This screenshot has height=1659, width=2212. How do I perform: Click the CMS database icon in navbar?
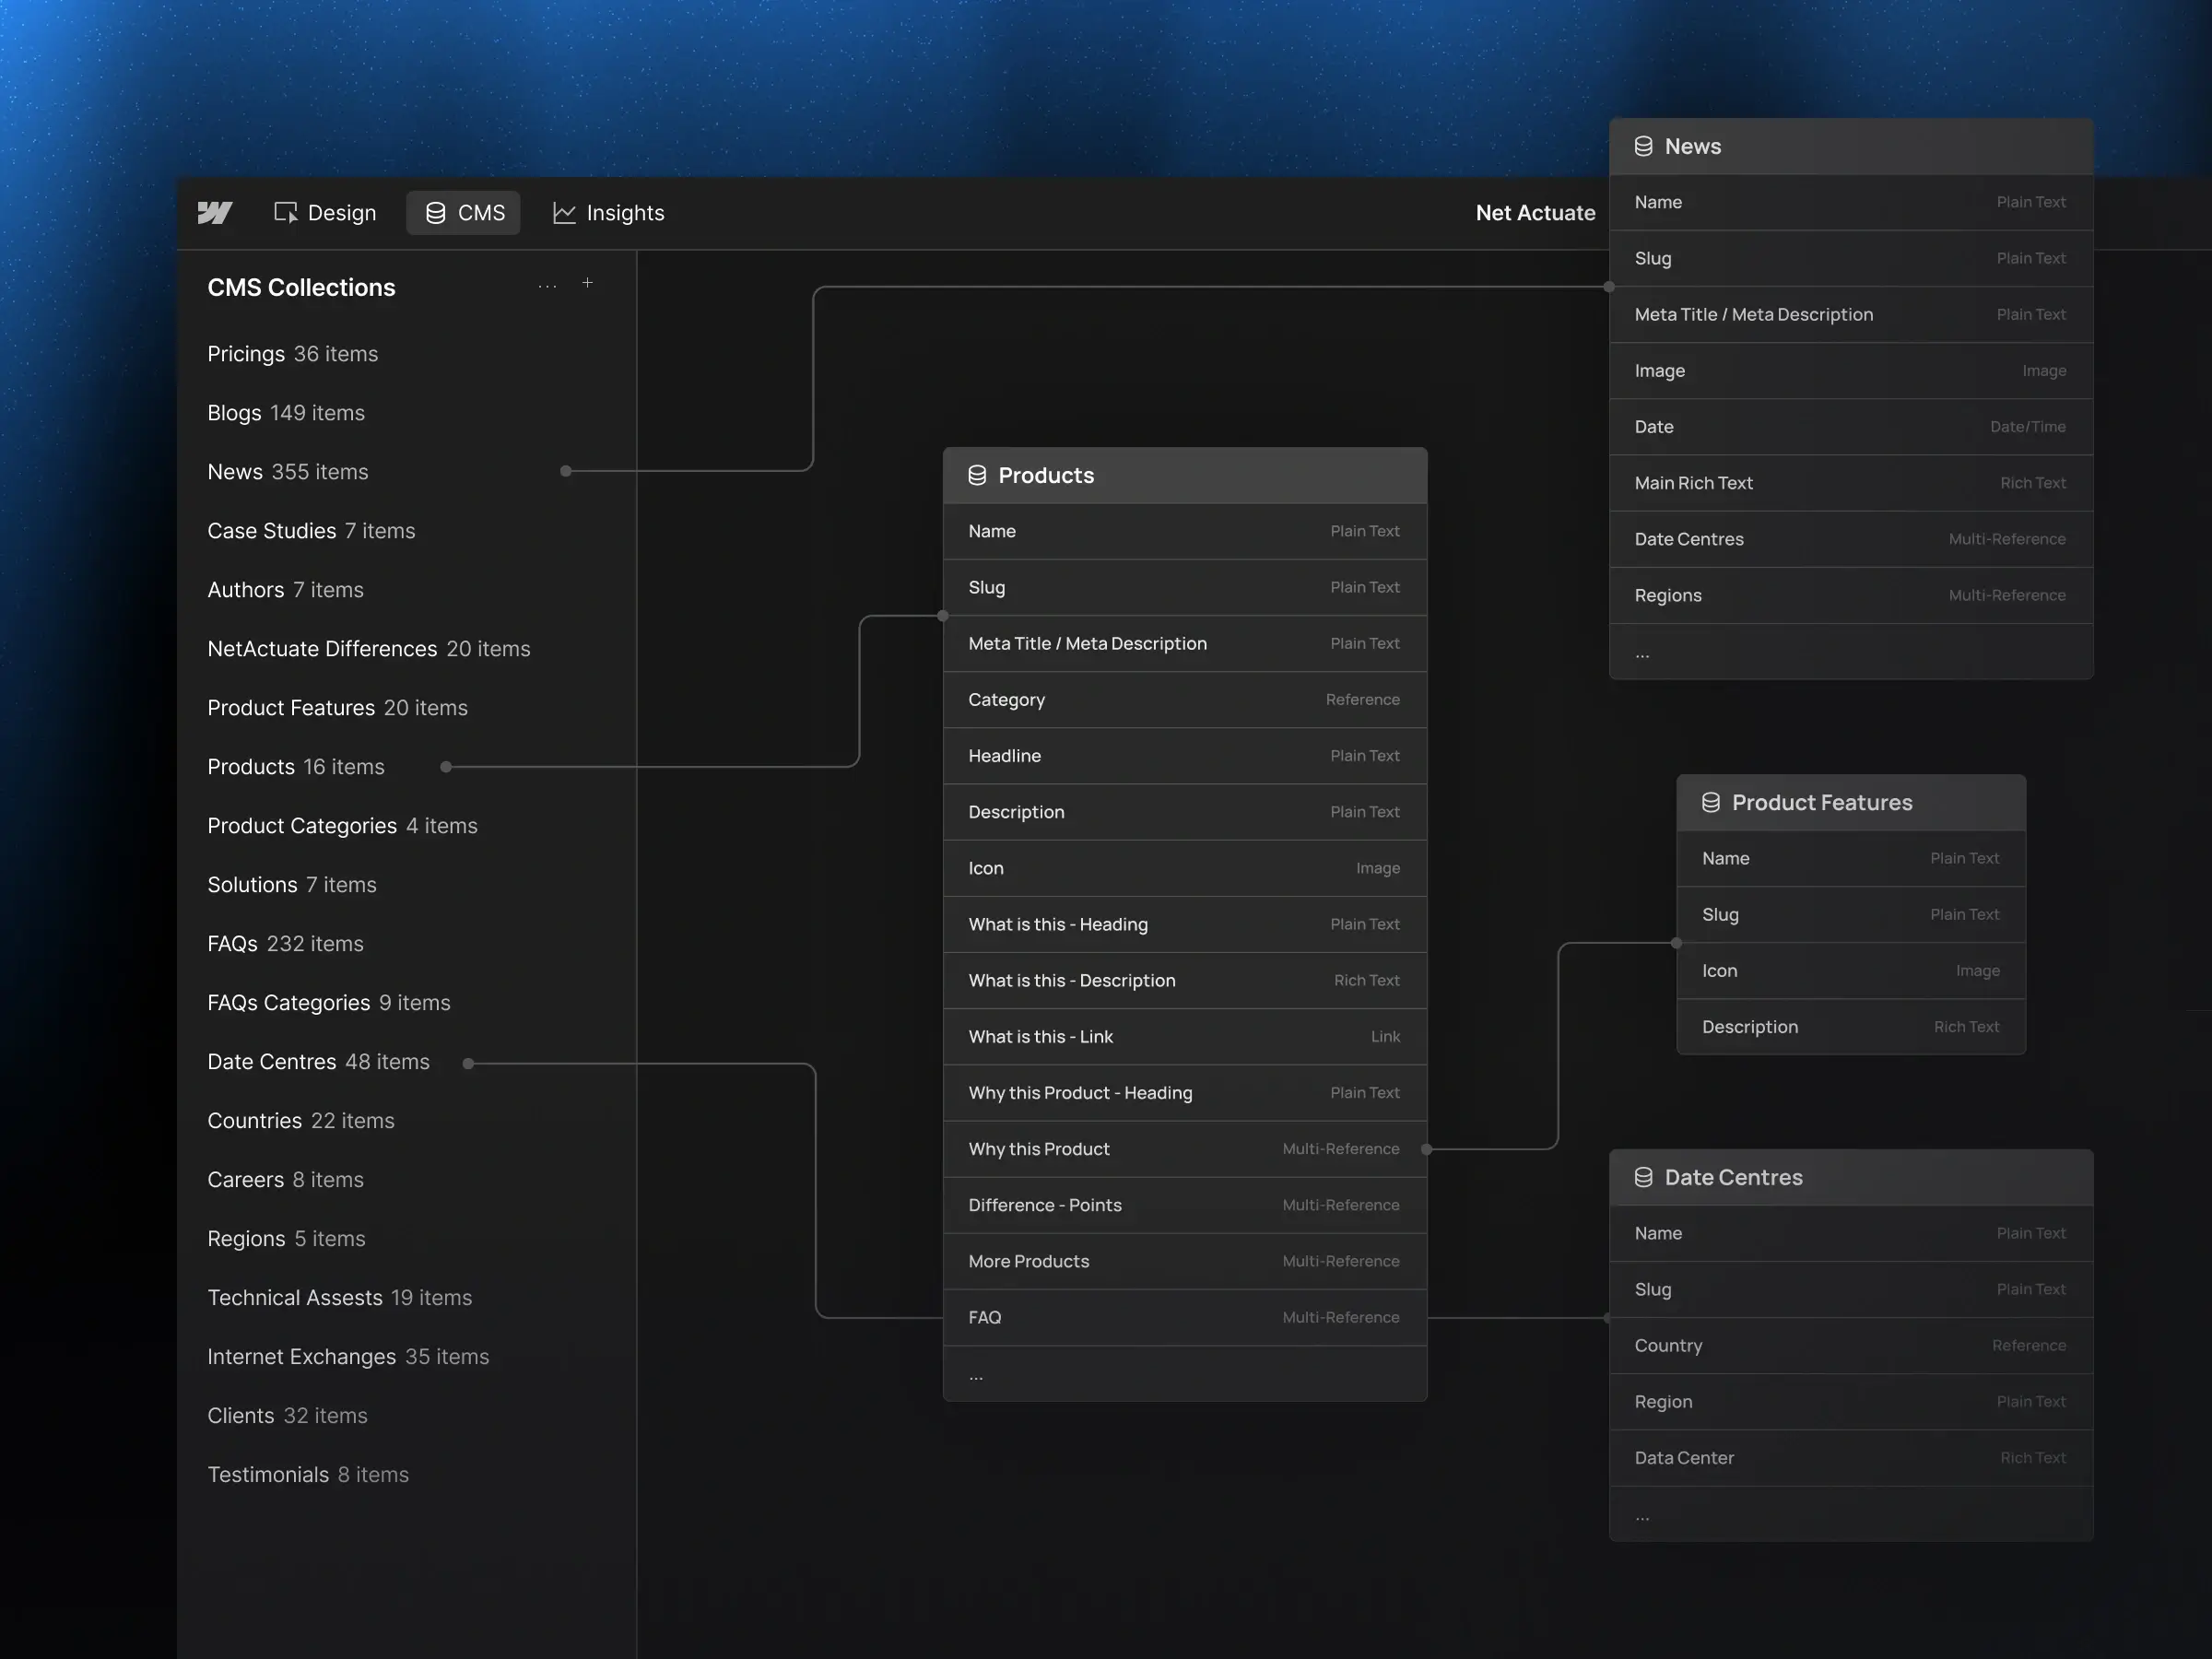click(x=436, y=213)
